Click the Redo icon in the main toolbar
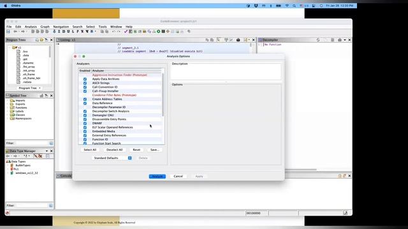This screenshot has width=408, height=229. point(119,32)
